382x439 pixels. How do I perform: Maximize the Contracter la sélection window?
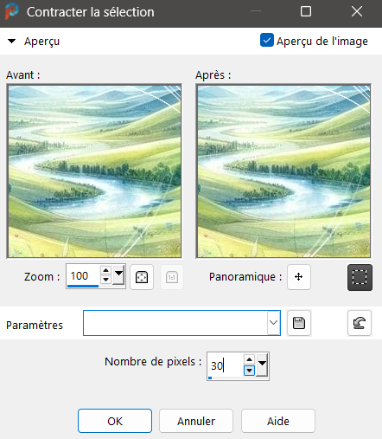[x=306, y=12]
